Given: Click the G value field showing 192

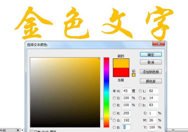Looking at the screenshot, I should coord(127,120).
